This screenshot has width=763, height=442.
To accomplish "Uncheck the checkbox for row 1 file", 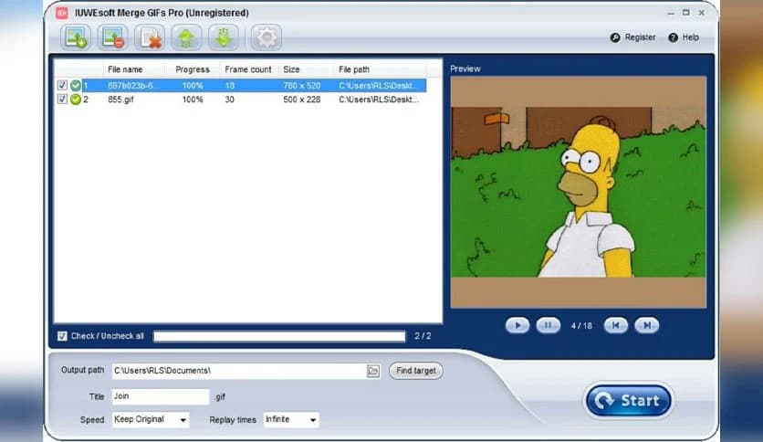I will pos(62,86).
